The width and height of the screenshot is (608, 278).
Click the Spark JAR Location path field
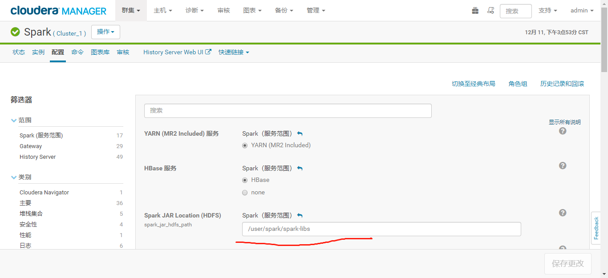381,229
